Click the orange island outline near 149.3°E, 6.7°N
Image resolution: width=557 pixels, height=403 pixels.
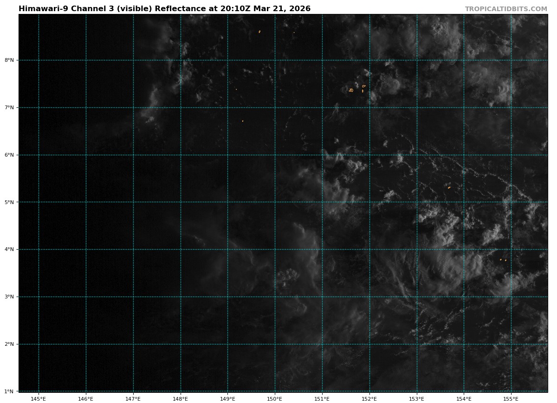242,121
